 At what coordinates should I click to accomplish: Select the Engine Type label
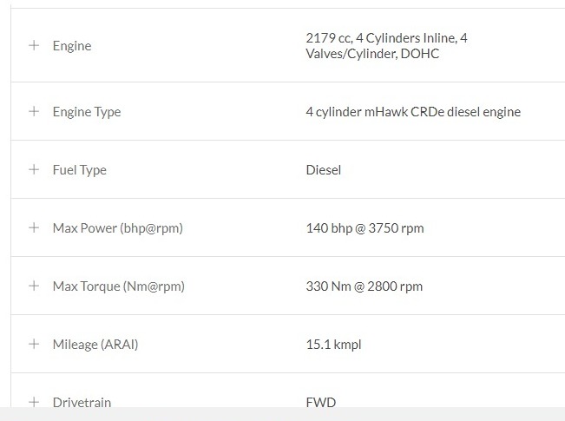(x=87, y=112)
